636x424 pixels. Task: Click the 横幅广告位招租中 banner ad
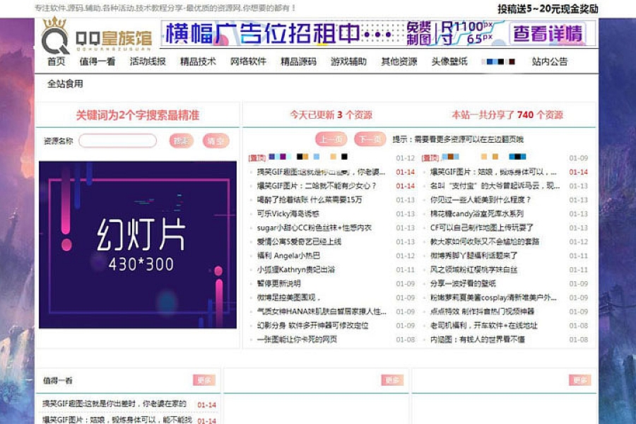pyautogui.click(x=379, y=33)
